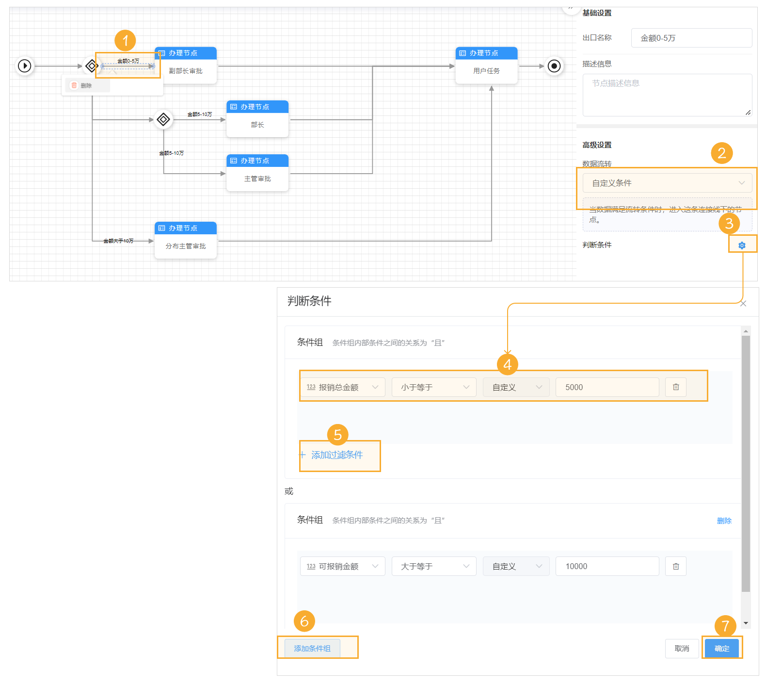Close the 判断条件 dialog
The image size is (766, 686).
click(x=743, y=304)
